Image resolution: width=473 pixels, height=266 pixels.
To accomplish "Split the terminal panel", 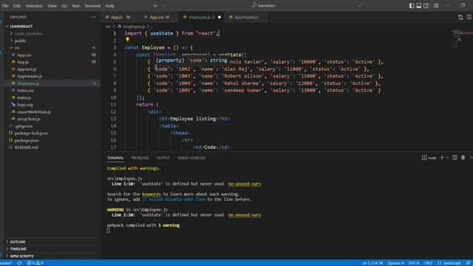I will click(455, 157).
